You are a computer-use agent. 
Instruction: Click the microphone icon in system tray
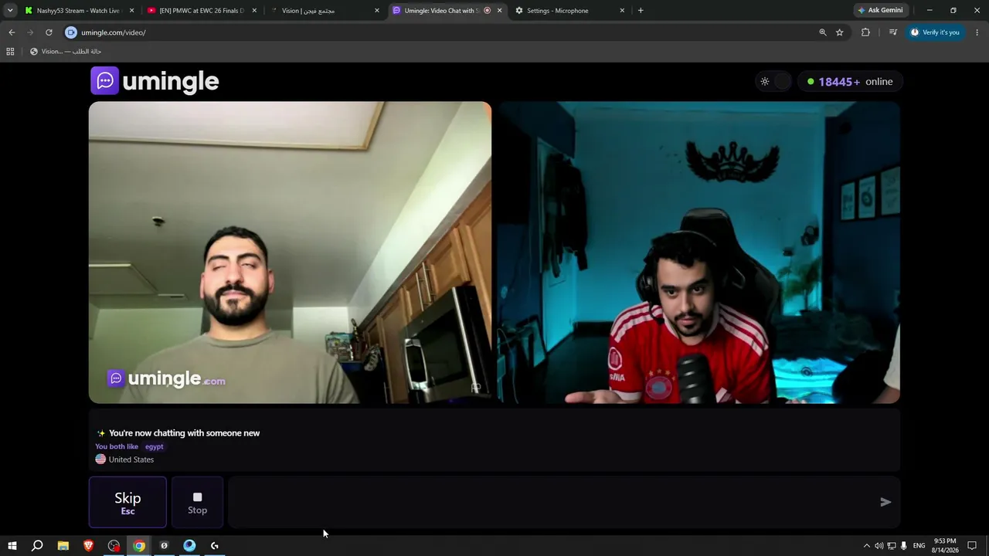tap(904, 546)
